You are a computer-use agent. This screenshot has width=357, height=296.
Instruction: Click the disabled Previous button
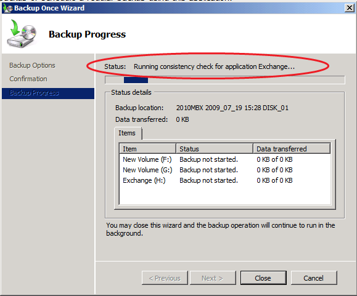(x=165, y=278)
